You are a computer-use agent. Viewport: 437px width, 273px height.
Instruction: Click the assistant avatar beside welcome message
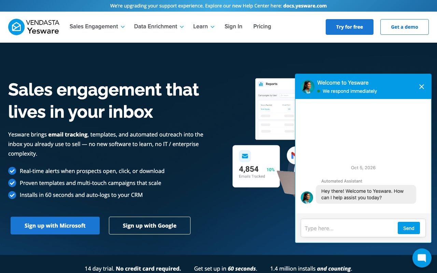coord(307,198)
